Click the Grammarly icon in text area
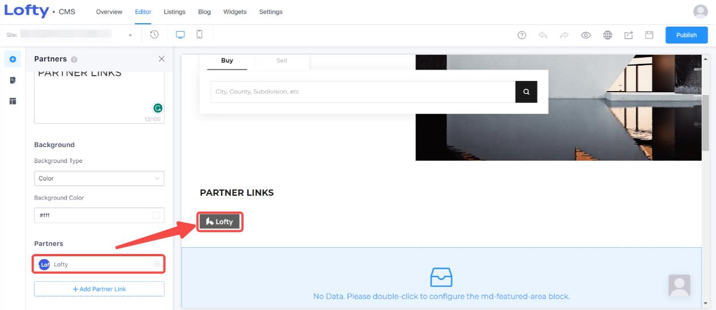 [158, 107]
